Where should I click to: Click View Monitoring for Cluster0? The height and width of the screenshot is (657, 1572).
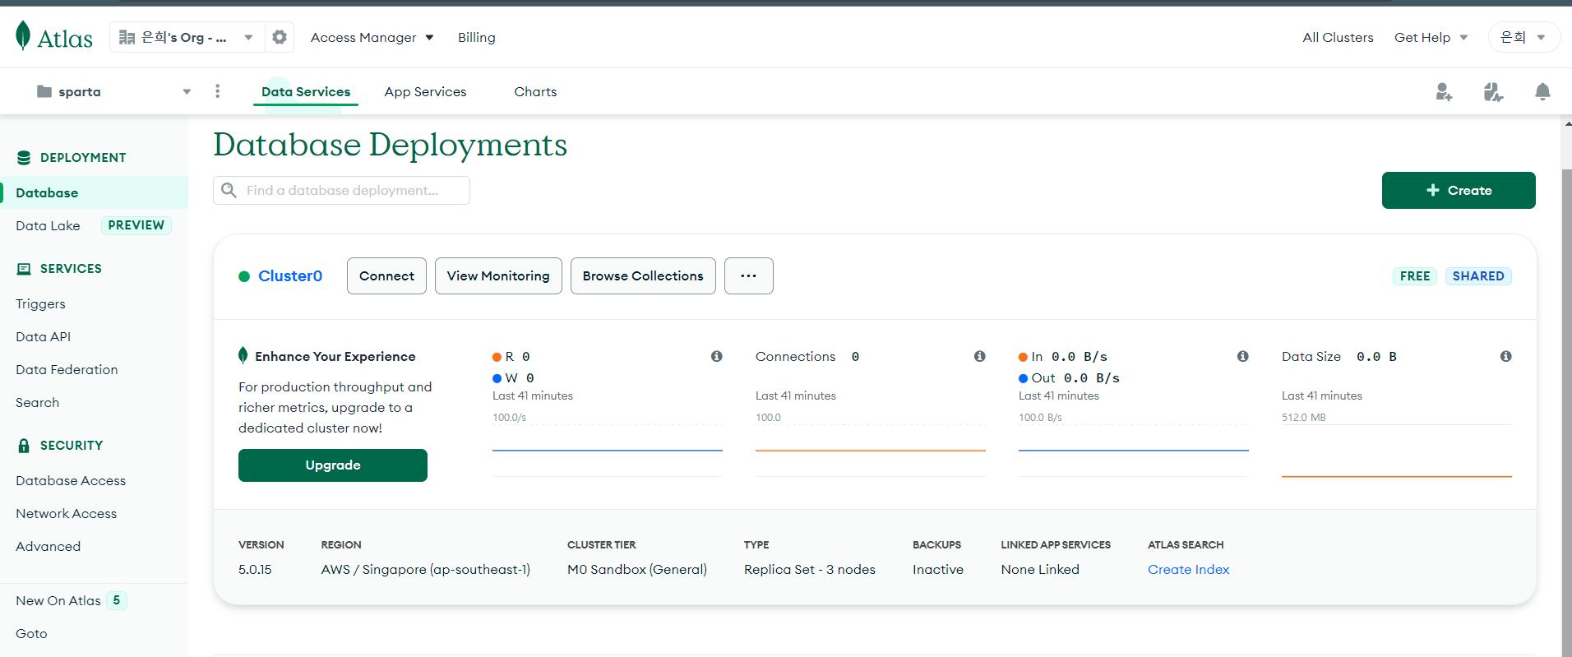click(498, 276)
